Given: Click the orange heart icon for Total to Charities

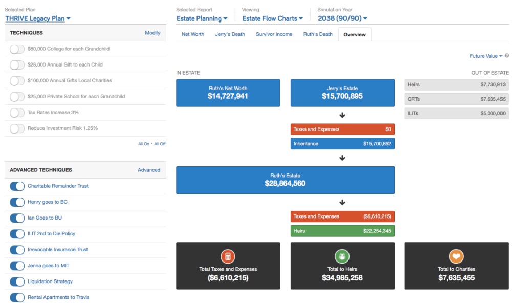Looking at the screenshot, I should click(x=456, y=256).
